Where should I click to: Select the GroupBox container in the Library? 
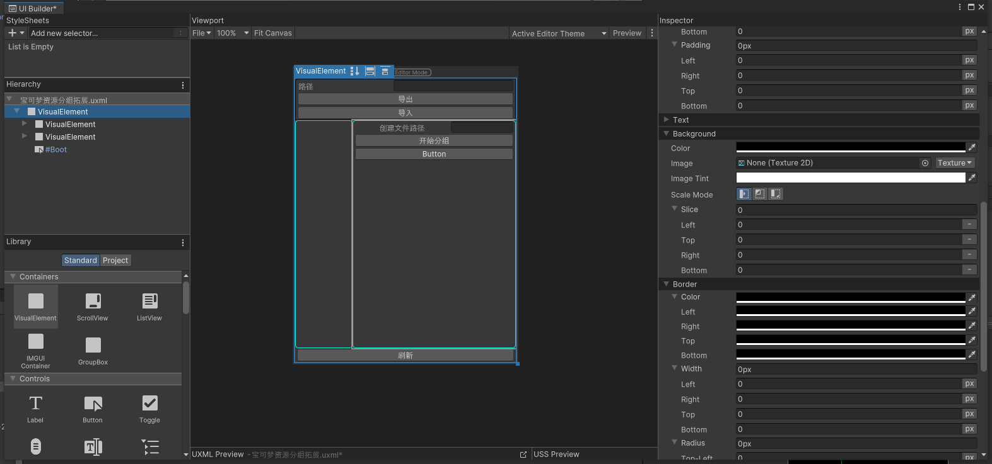pos(93,351)
